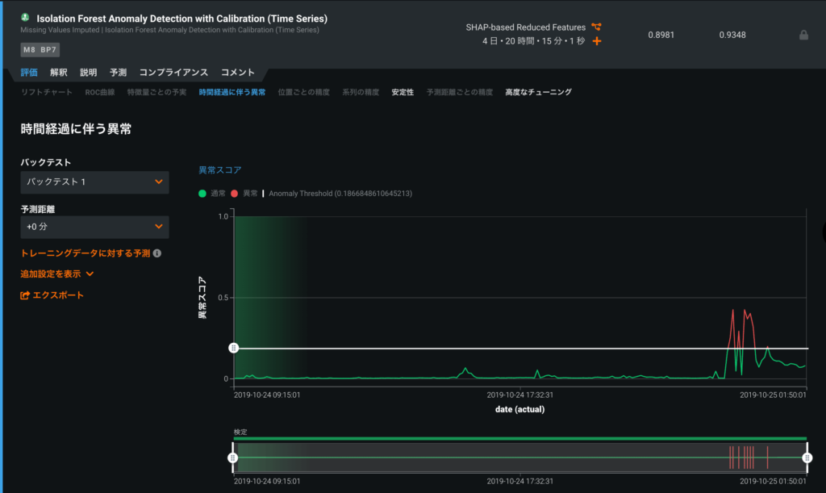Open the 高度なチューニング sub-tab

tap(538, 93)
